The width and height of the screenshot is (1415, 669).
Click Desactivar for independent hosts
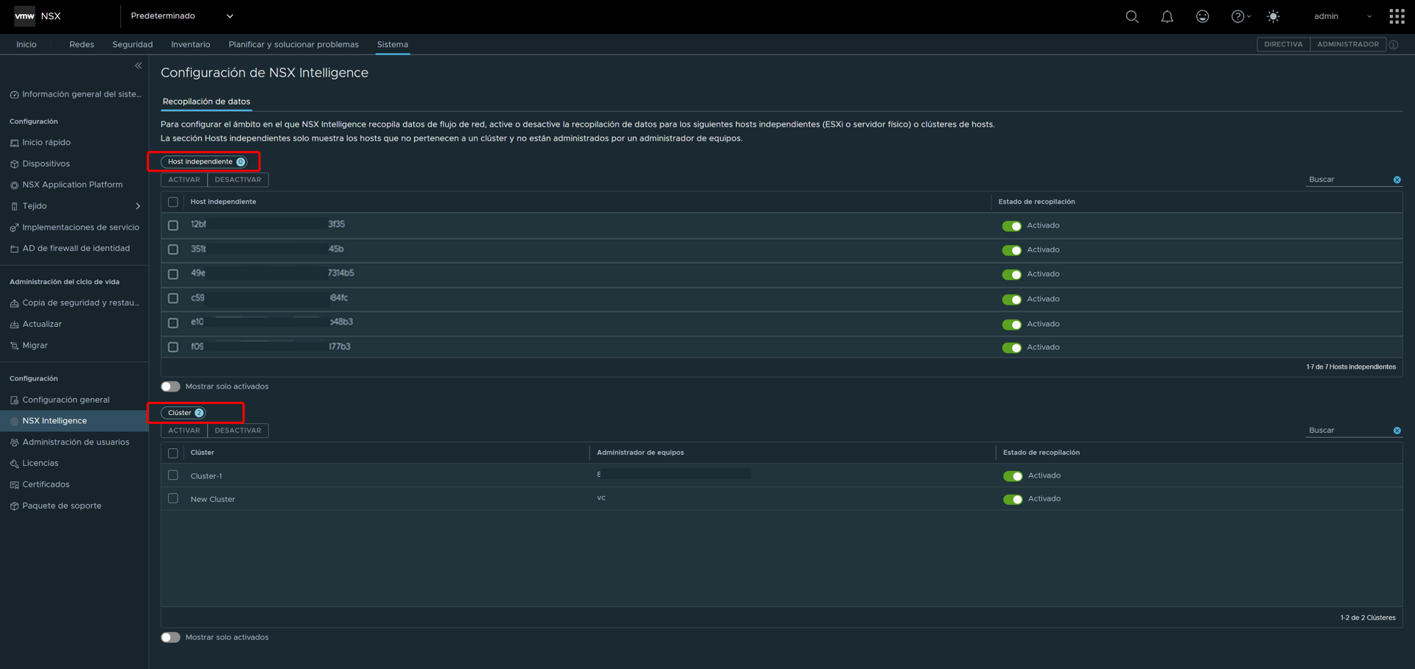click(238, 180)
